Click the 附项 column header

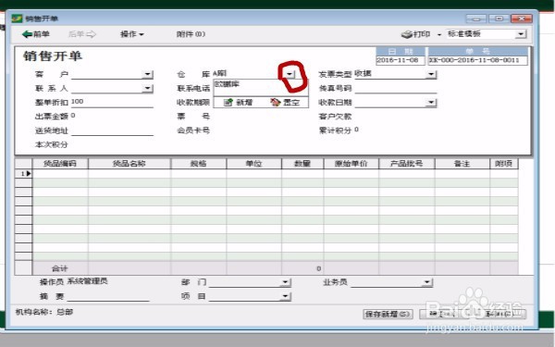click(504, 164)
